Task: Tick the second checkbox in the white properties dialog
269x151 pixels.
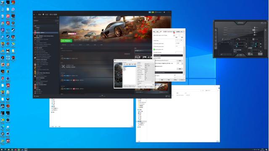Action: (x=154, y=47)
